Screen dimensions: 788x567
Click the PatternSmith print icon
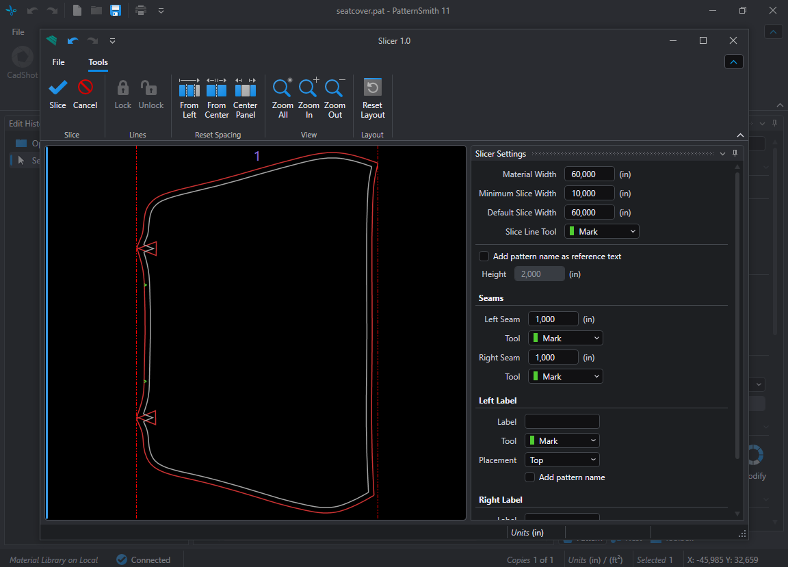(141, 10)
